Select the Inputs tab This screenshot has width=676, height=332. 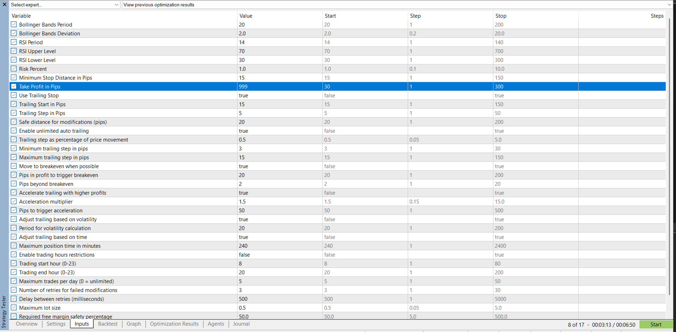pyautogui.click(x=82, y=324)
